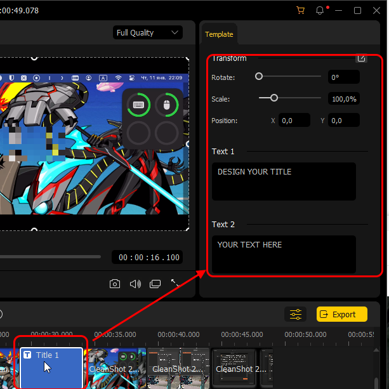This screenshot has height=389, width=389.
Task: Click the T icon on Title 1 clip
Action: click(x=27, y=355)
